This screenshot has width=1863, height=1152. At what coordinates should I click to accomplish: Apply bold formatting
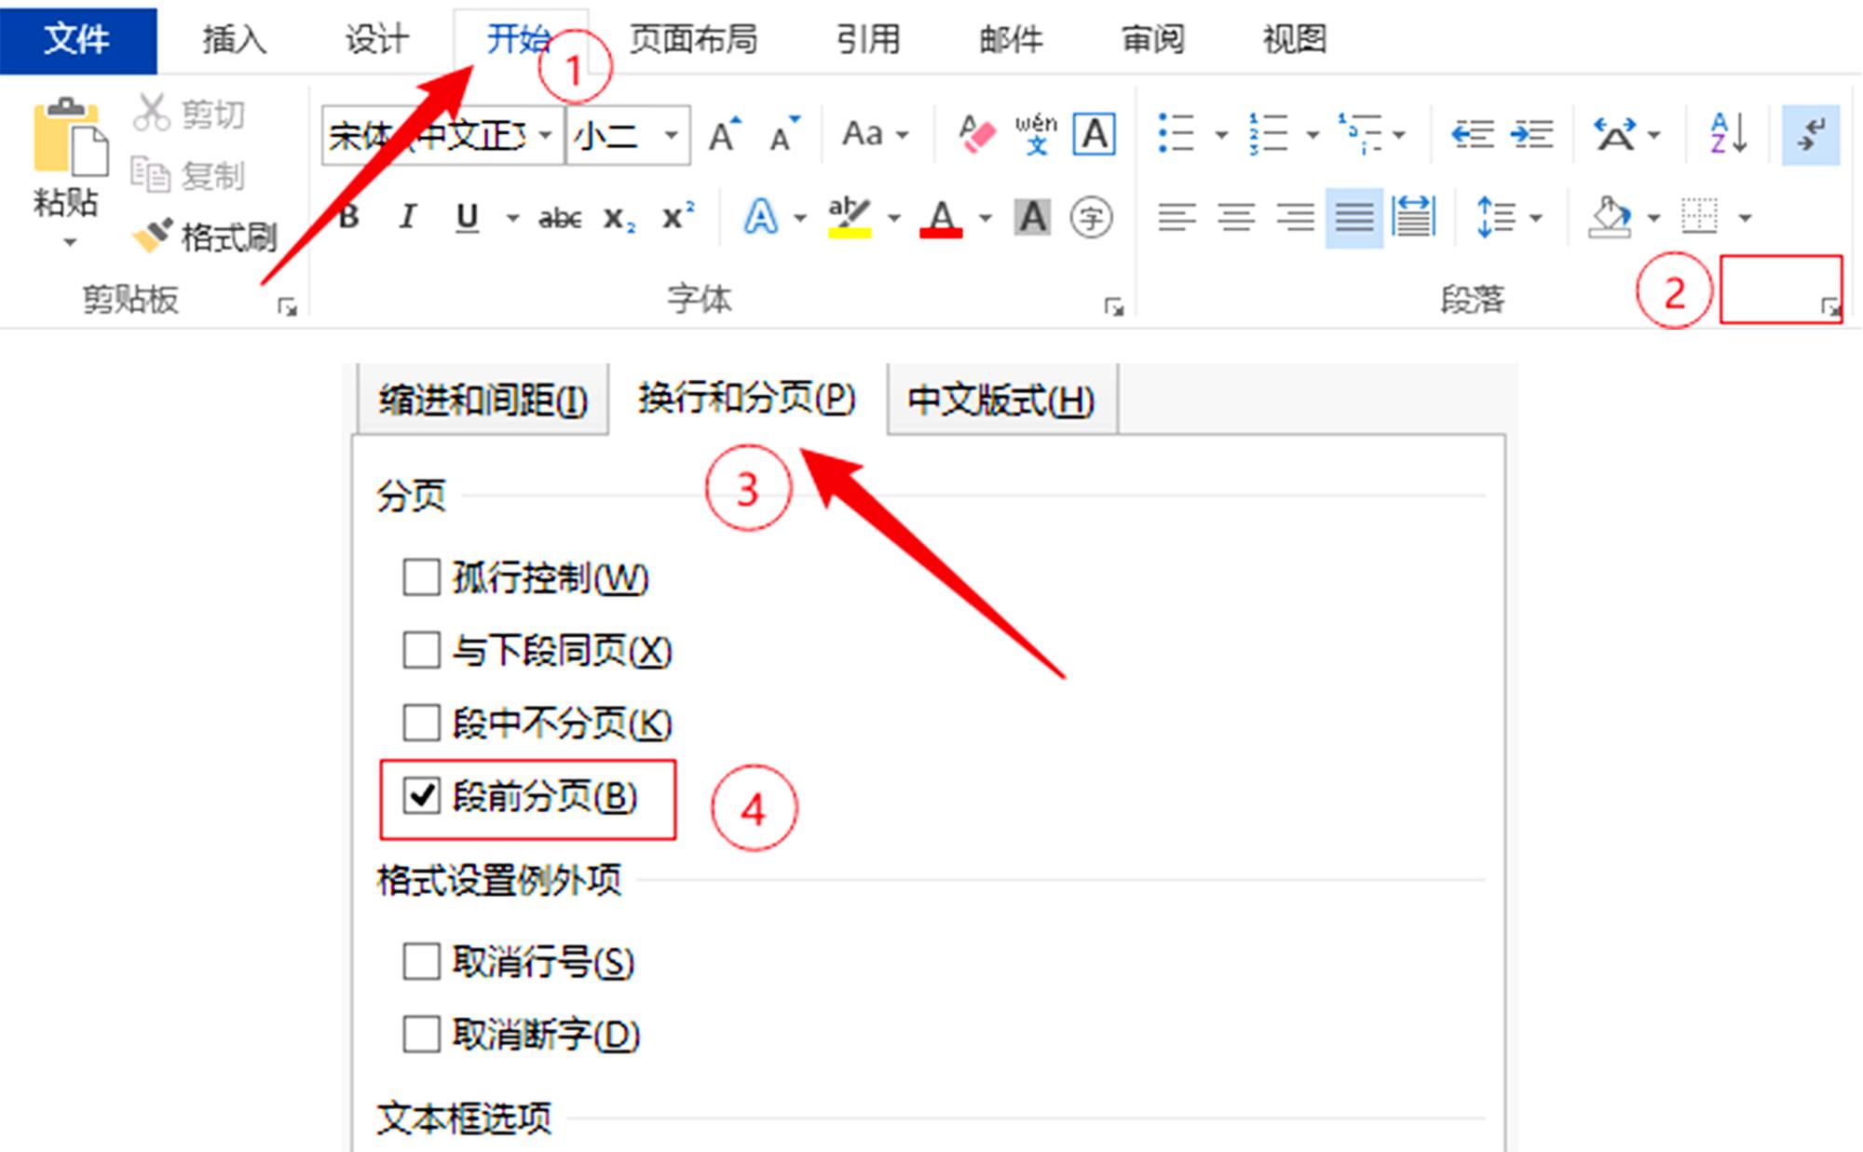point(348,217)
